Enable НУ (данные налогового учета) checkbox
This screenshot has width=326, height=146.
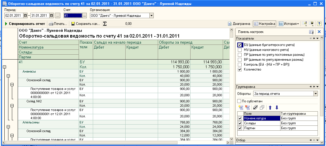[240, 50]
